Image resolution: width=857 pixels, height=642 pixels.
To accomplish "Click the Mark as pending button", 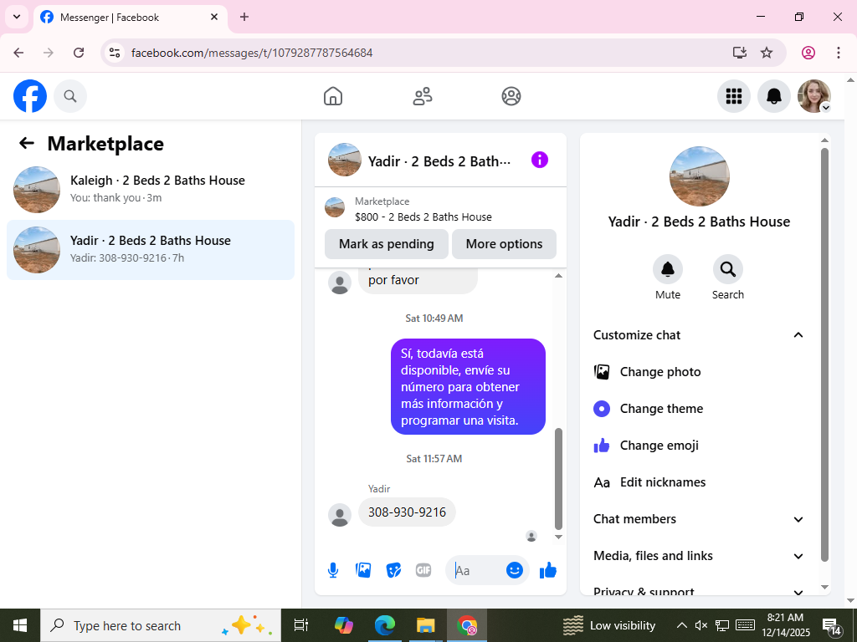I will pyautogui.click(x=387, y=244).
